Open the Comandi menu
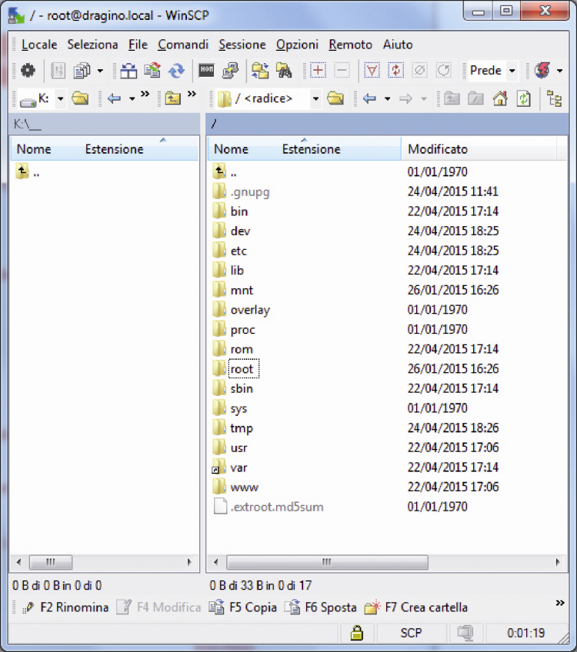 click(183, 45)
